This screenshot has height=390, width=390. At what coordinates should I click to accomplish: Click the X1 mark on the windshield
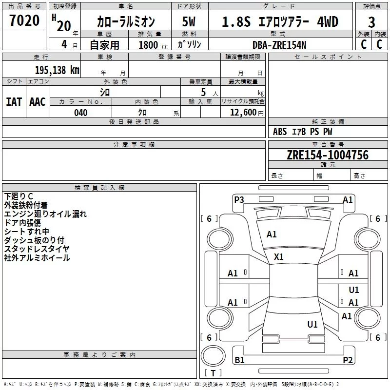coord(278,257)
